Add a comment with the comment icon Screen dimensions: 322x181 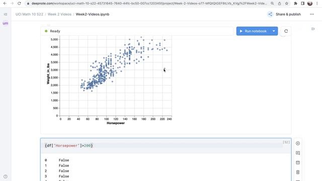tap(298, 153)
